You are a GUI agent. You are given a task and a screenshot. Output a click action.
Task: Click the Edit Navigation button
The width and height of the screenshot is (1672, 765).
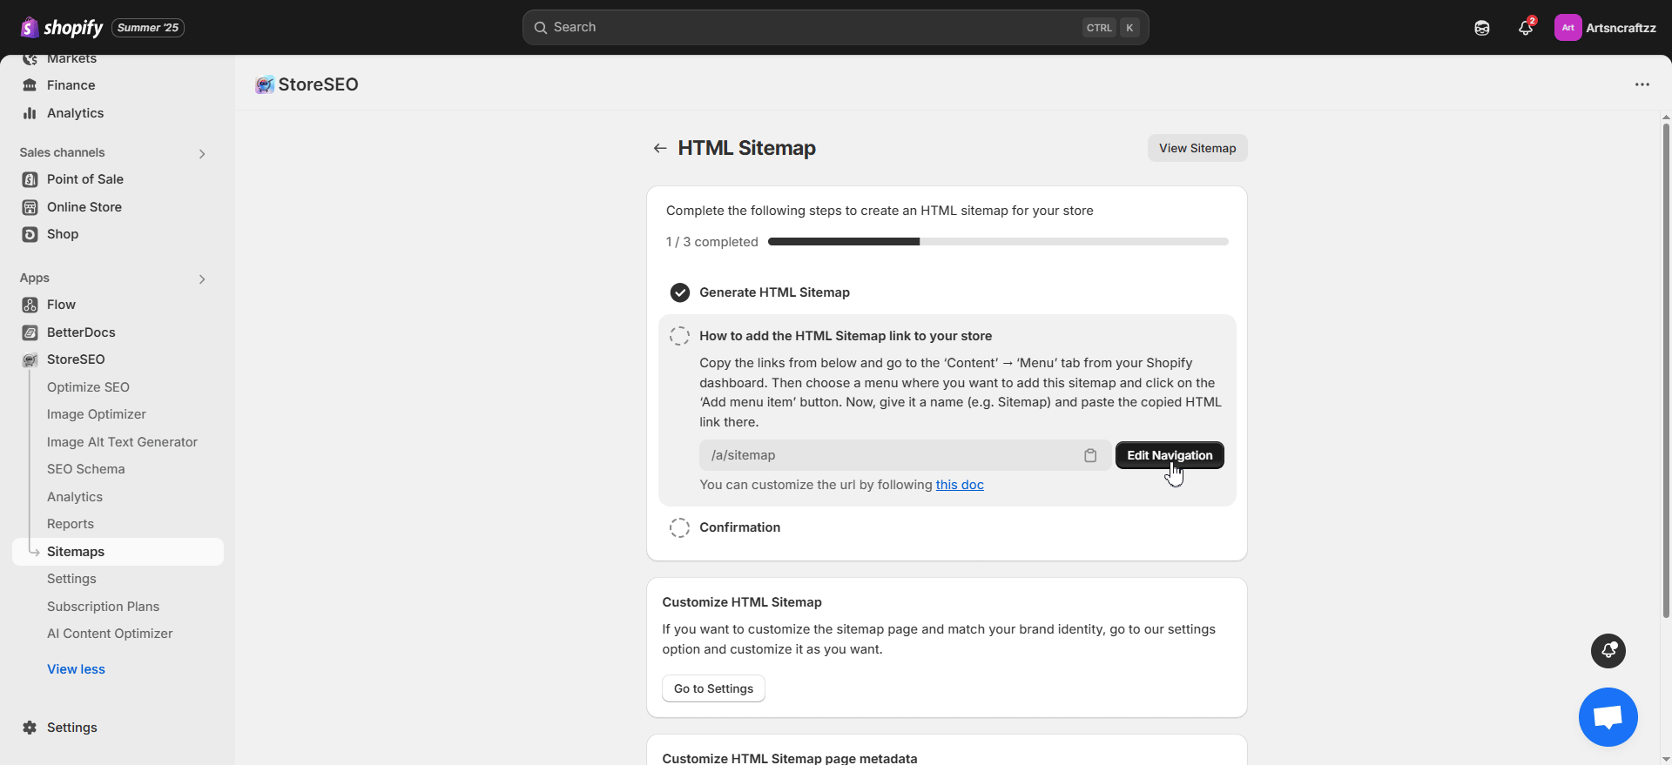click(x=1170, y=455)
